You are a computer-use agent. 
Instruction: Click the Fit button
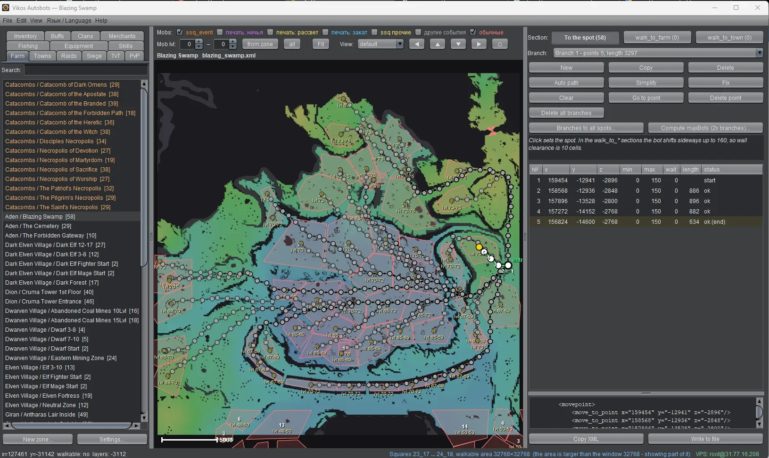tap(321, 44)
